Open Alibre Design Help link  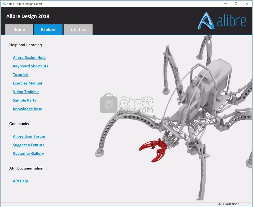[29, 58]
